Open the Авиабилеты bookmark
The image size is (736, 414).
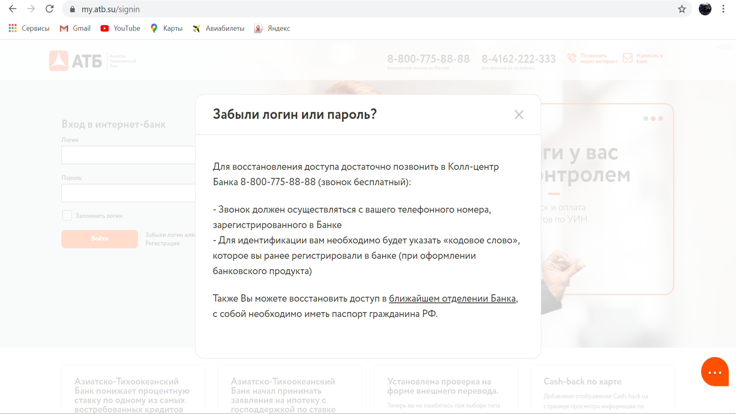click(219, 28)
